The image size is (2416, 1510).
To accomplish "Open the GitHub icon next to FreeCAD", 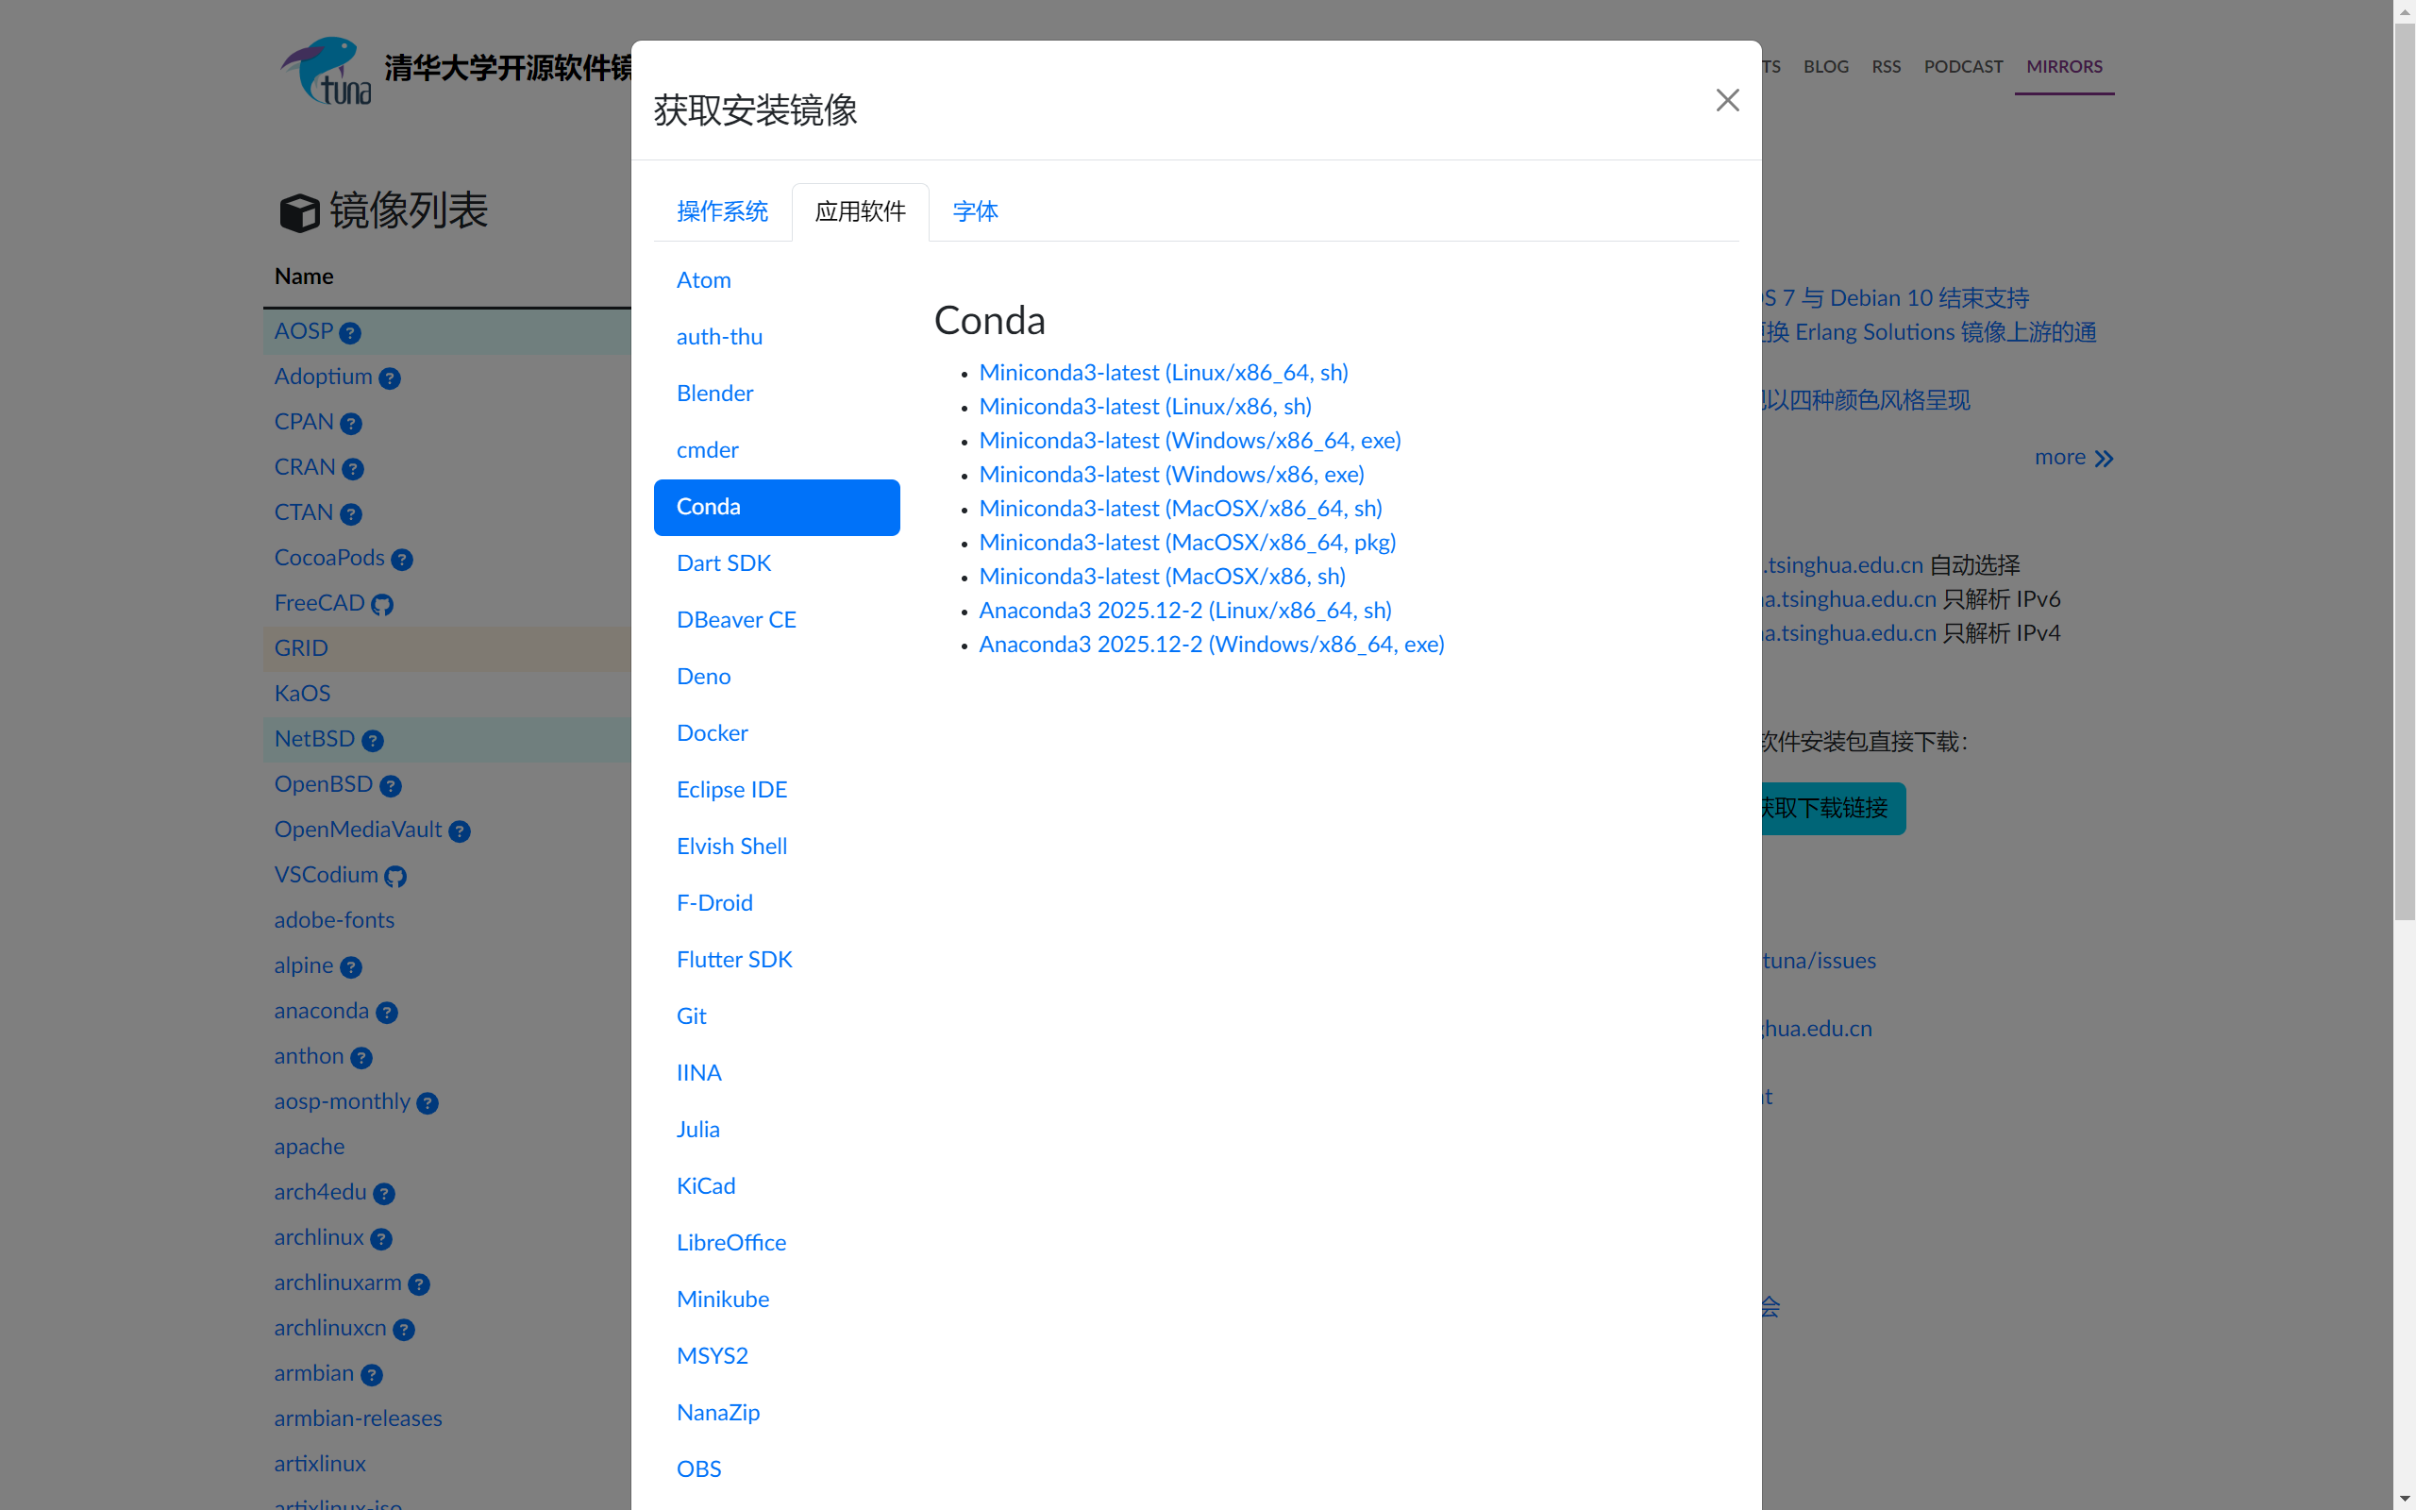I will (382, 604).
